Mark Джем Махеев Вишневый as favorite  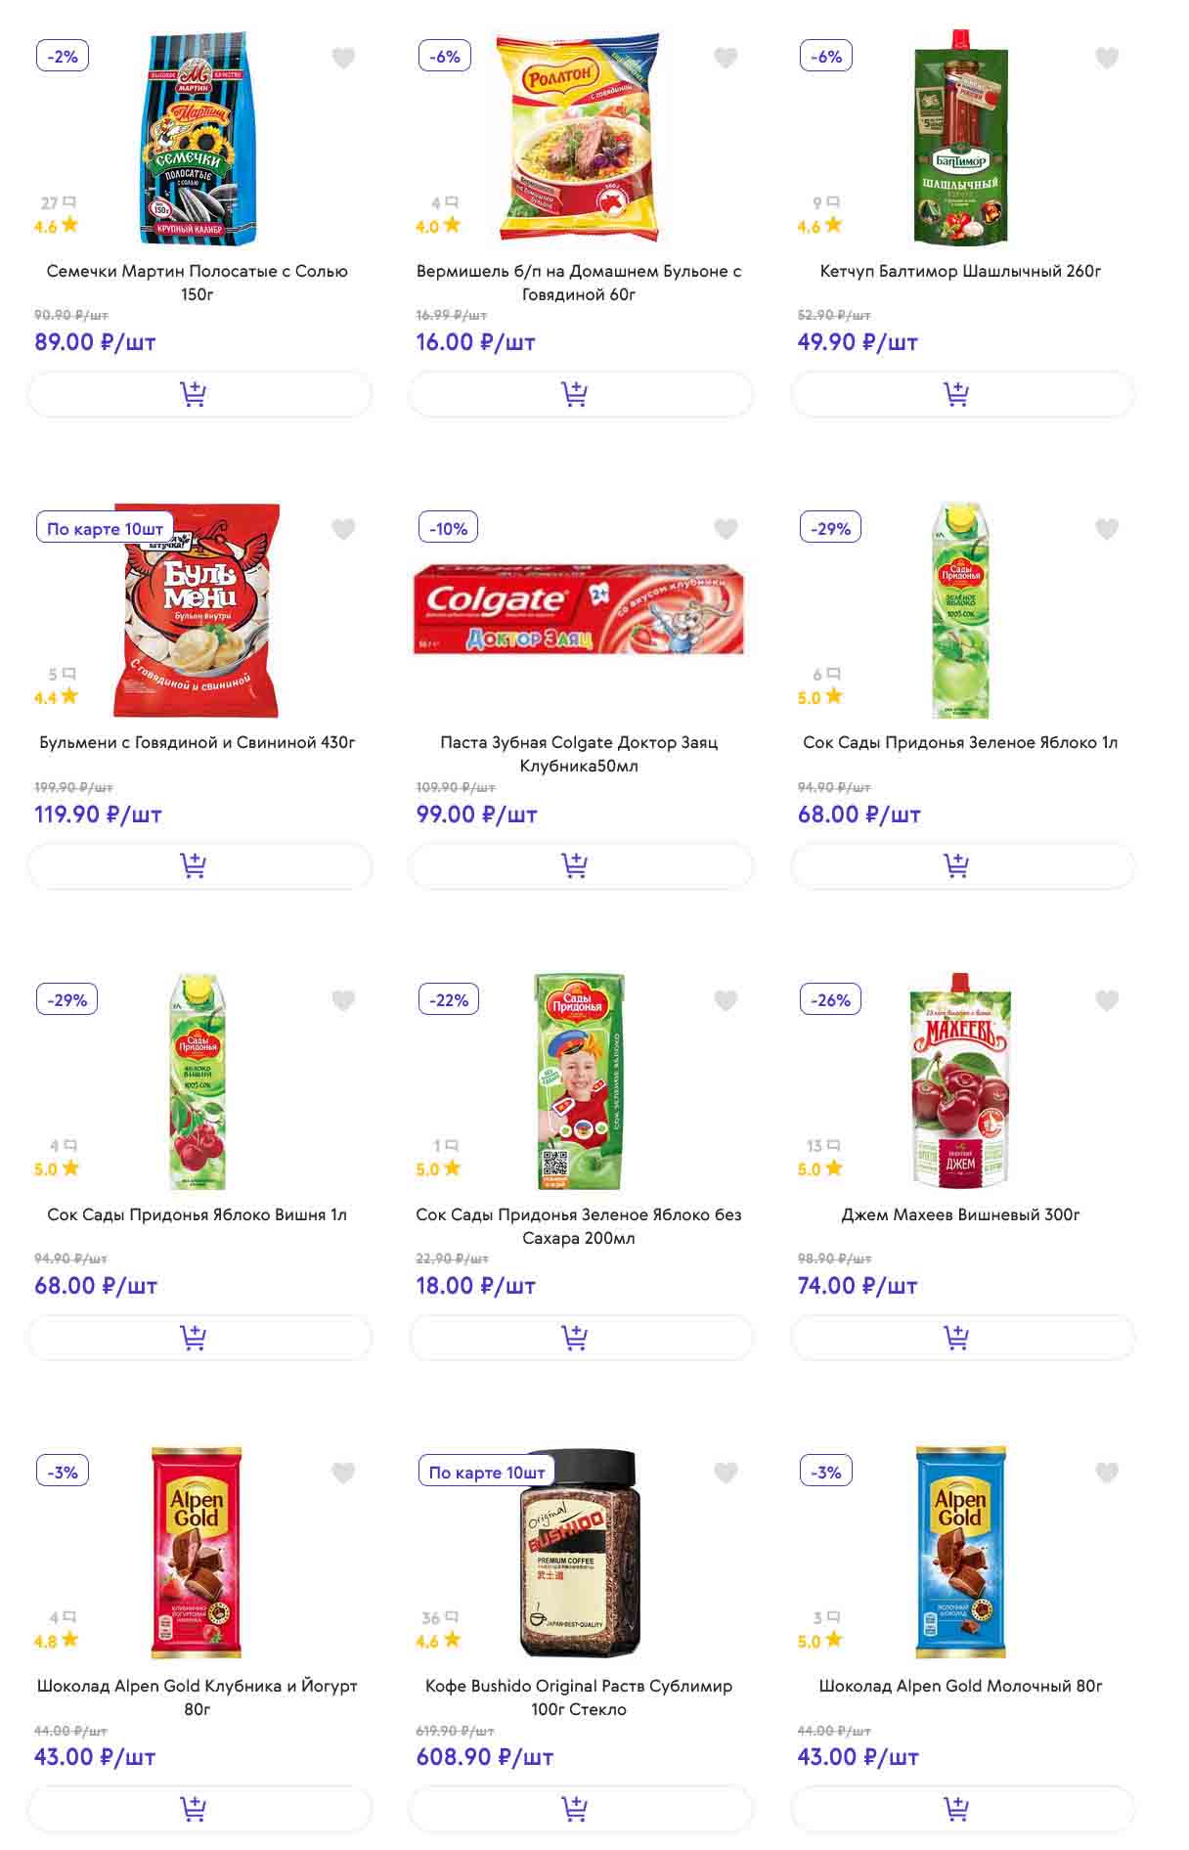[x=1107, y=1000]
